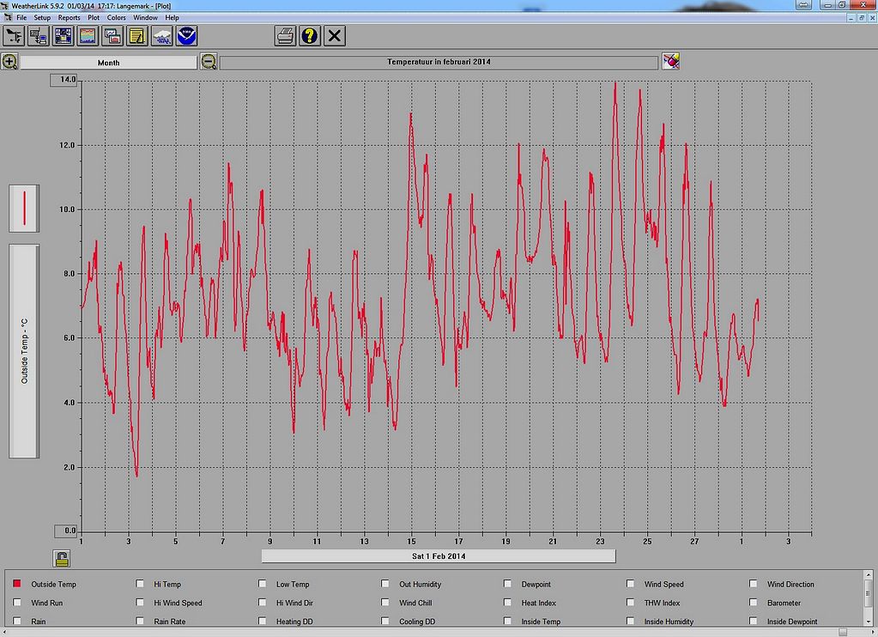Open the weather summary panel icon
The height and width of the screenshot is (637, 878).
pyautogui.click(x=63, y=36)
